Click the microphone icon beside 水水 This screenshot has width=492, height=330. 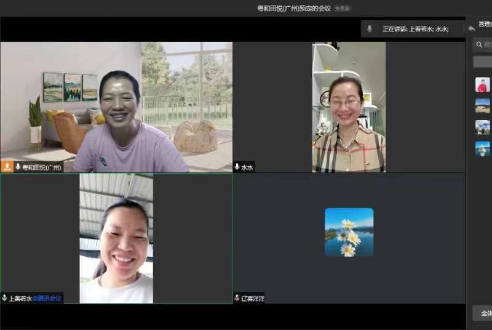click(237, 167)
